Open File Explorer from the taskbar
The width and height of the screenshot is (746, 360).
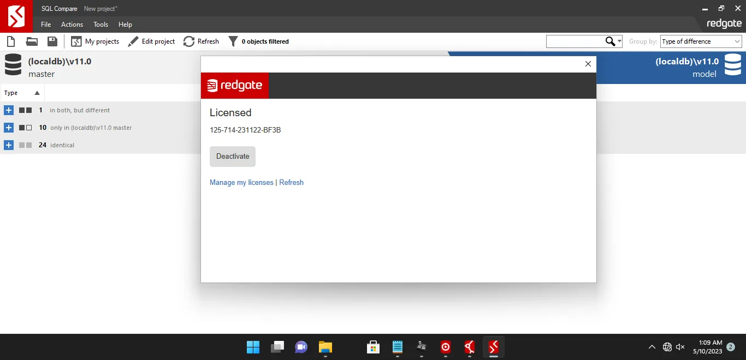point(325,347)
